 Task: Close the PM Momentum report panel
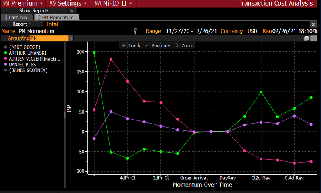[x=313, y=24]
